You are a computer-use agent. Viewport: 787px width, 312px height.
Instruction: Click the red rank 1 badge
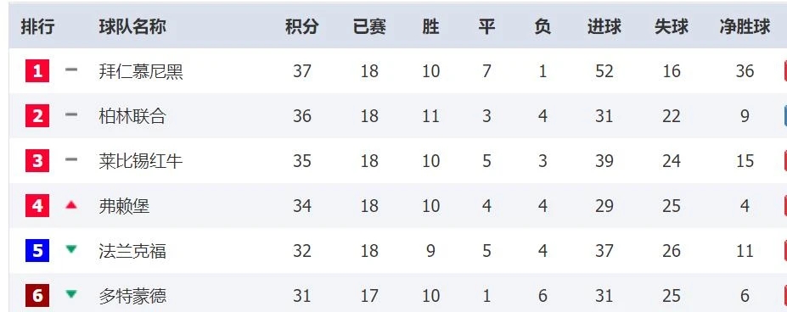pyautogui.click(x=37, y=70)
